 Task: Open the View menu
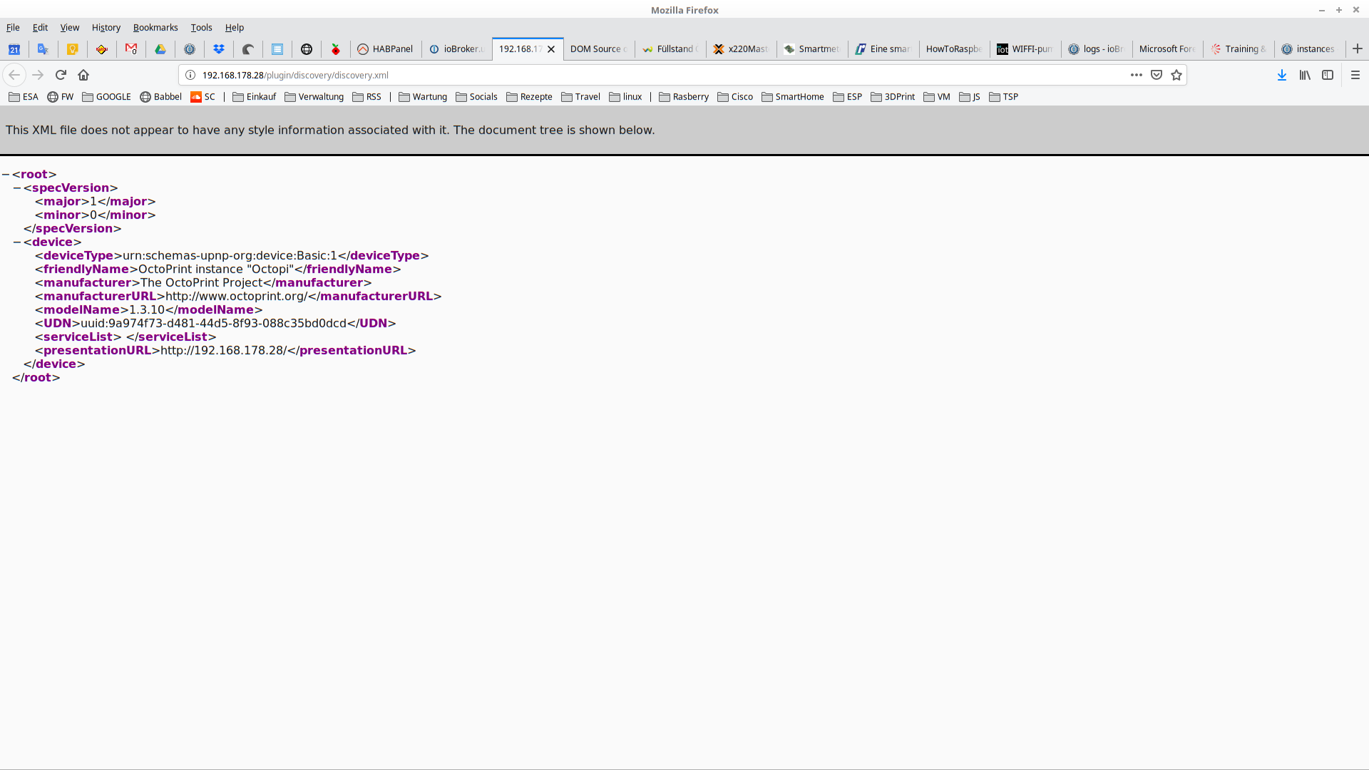(70, 27)
